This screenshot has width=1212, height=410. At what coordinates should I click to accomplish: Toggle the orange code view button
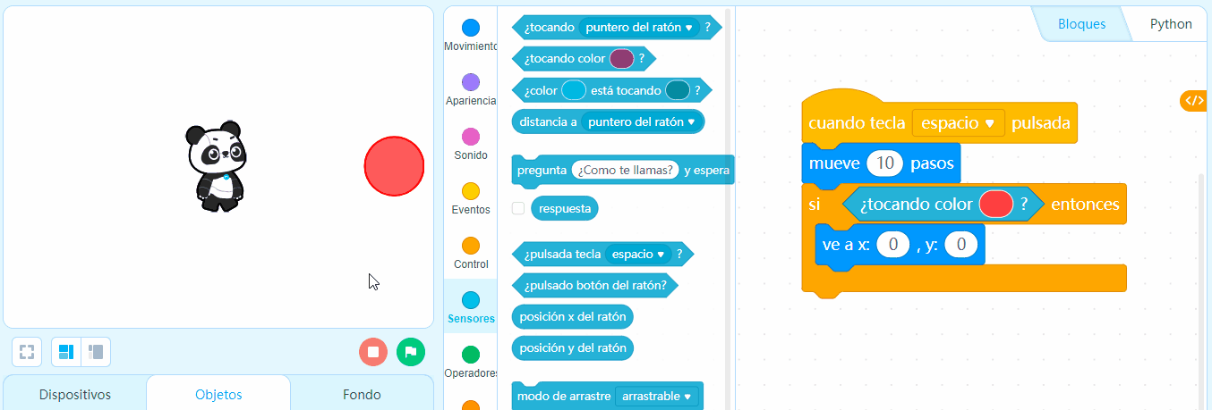[x=1194, y=101]
